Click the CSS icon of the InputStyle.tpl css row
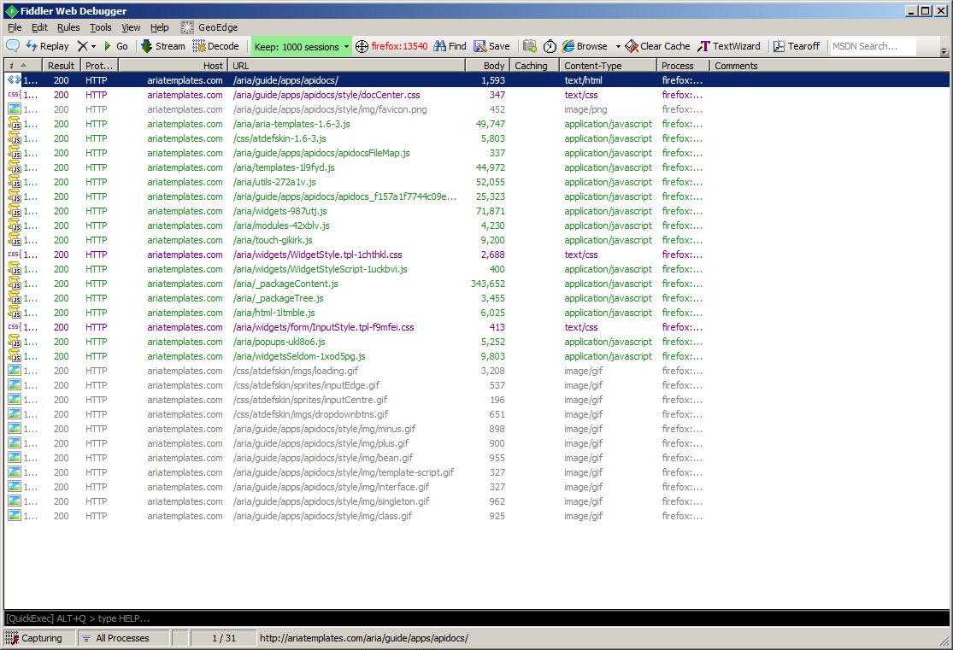The image size is (953, 650). coord(14,327)
